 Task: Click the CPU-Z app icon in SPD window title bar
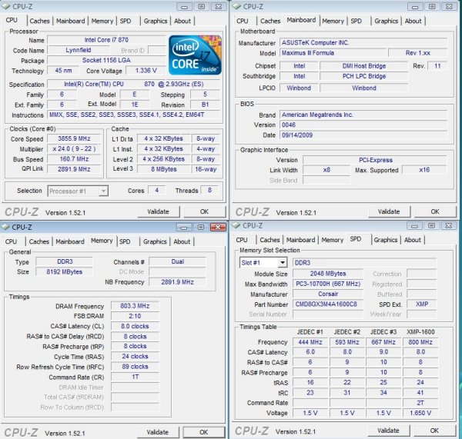pos(236,225)
